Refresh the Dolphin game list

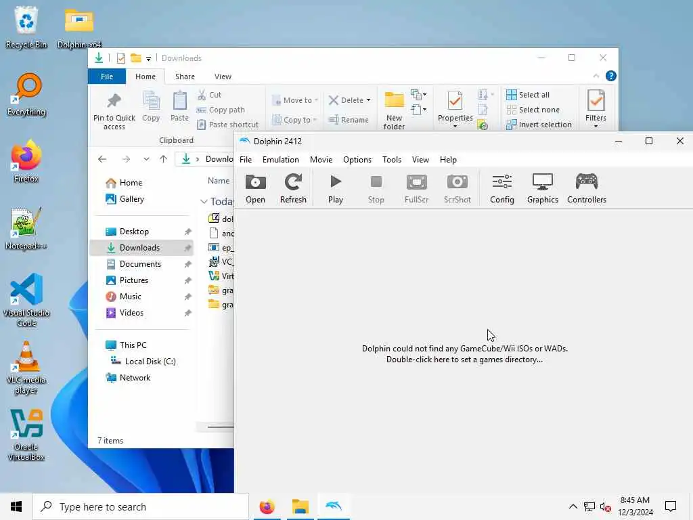293,189
